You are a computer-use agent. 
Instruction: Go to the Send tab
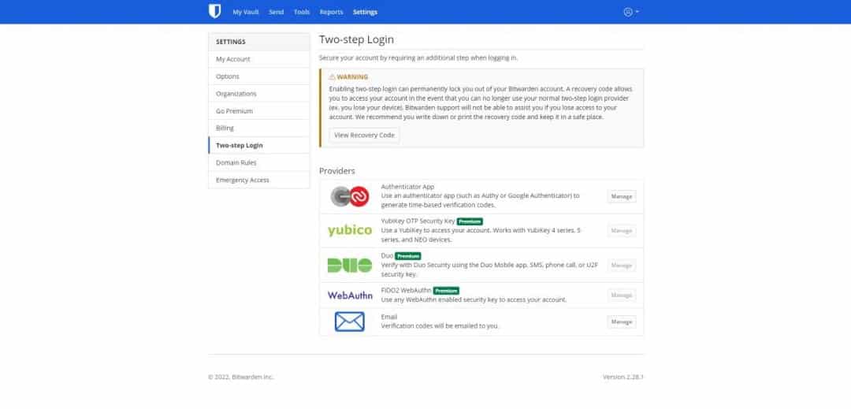[276, 13]
